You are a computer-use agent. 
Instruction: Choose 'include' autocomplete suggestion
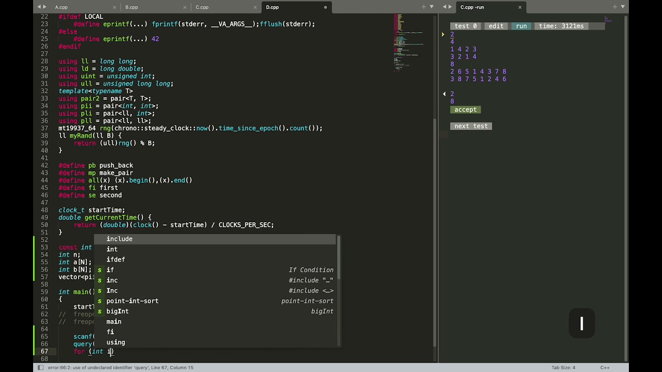tap(216, 239)
